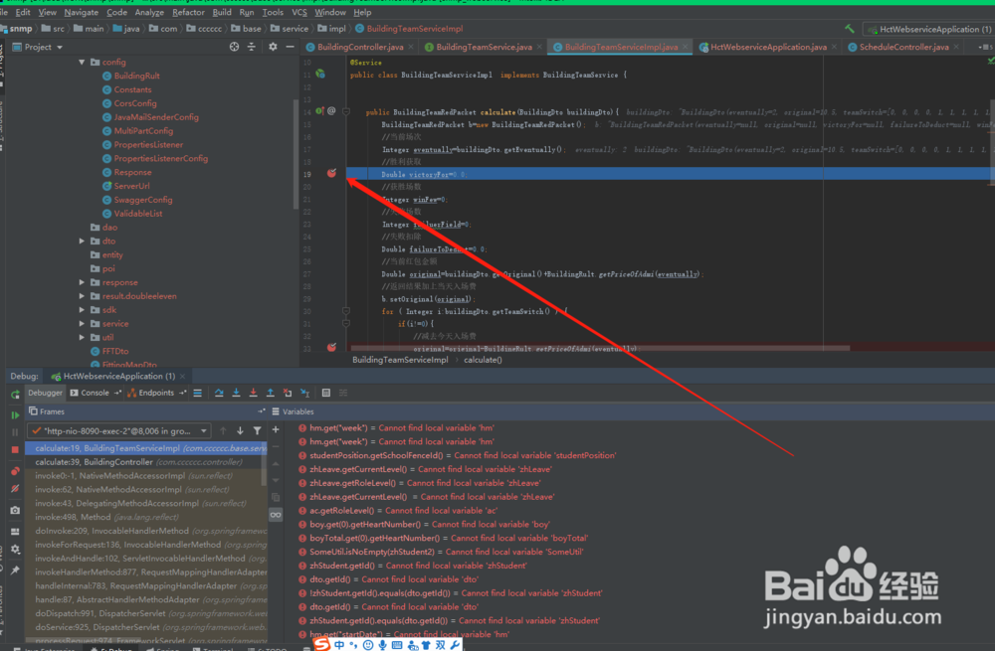Force step into with red arrow
The height and width of the screenshot is (651, 995).
[x=253, y=393]
